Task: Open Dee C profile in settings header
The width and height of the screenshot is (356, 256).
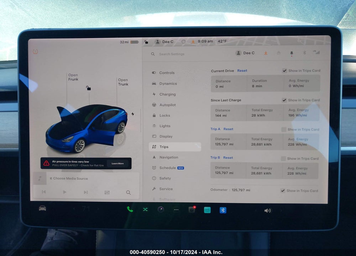Action: pos(245,53)
